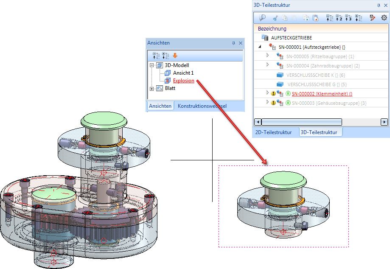Click the expand-all levels icon in 3D-Teilestruktur toolbar
The width and height of the screenshot is (390, 269).
point(358,18)
